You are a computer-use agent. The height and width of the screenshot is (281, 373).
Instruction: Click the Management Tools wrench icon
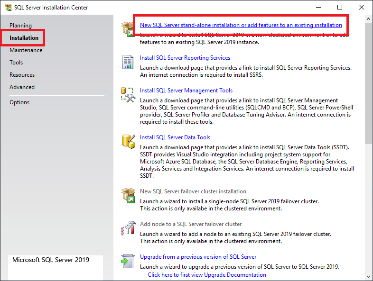pos(128,95)
